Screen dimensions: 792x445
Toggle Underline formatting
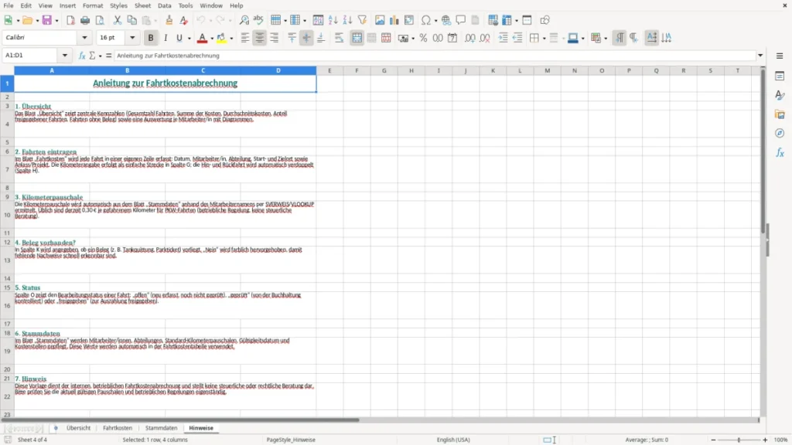click(x=179, y=38)
